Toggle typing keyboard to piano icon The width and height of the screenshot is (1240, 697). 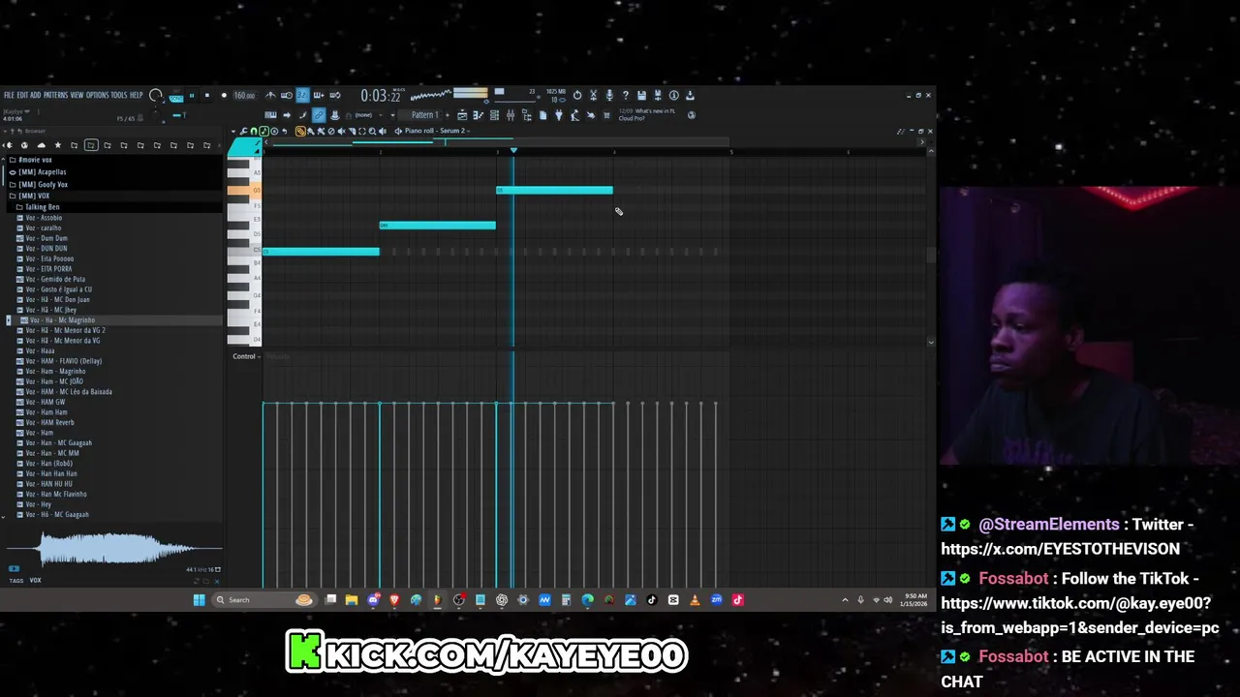coord(270,114)
